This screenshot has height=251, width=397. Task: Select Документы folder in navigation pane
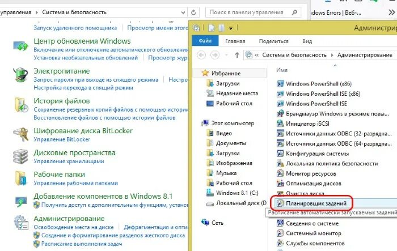point(231,143)
